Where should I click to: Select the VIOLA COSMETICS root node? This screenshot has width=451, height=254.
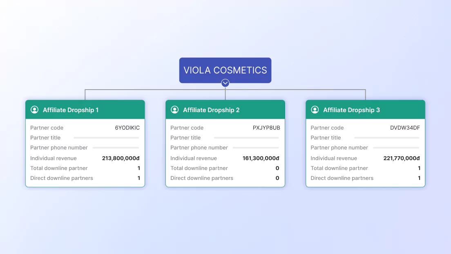[225, 70]
